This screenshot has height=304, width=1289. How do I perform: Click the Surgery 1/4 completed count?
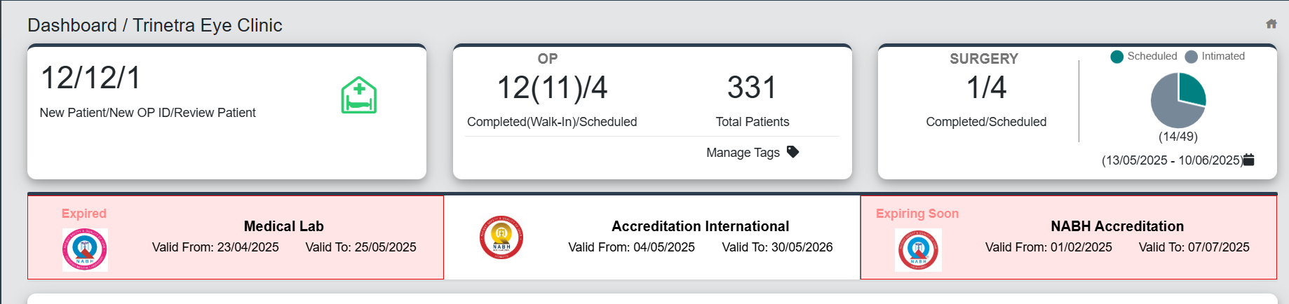(x=986, y=88)
